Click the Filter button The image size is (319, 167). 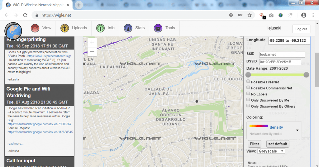[254, 144]
